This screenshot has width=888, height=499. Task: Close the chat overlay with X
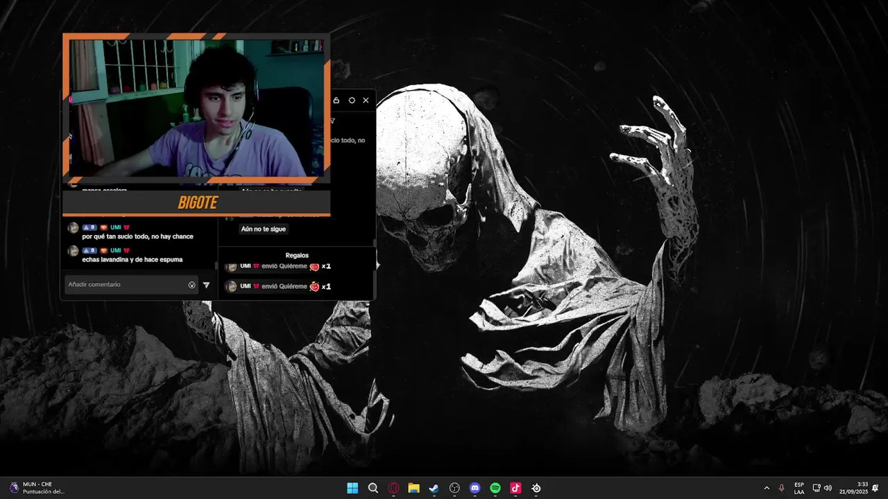tap(366, 100)
